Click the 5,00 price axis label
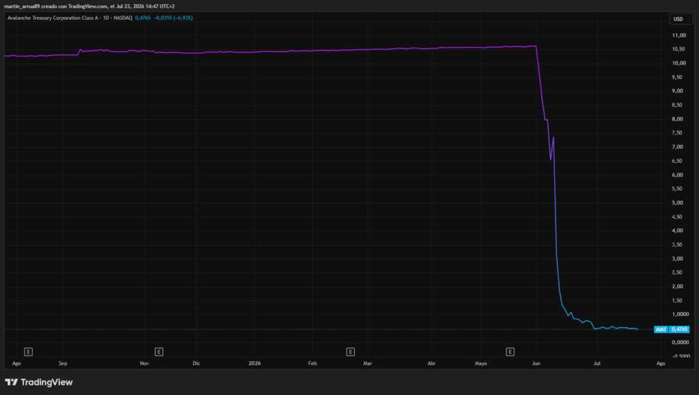This screenshot has height=395, width=699. coord(677,202)
